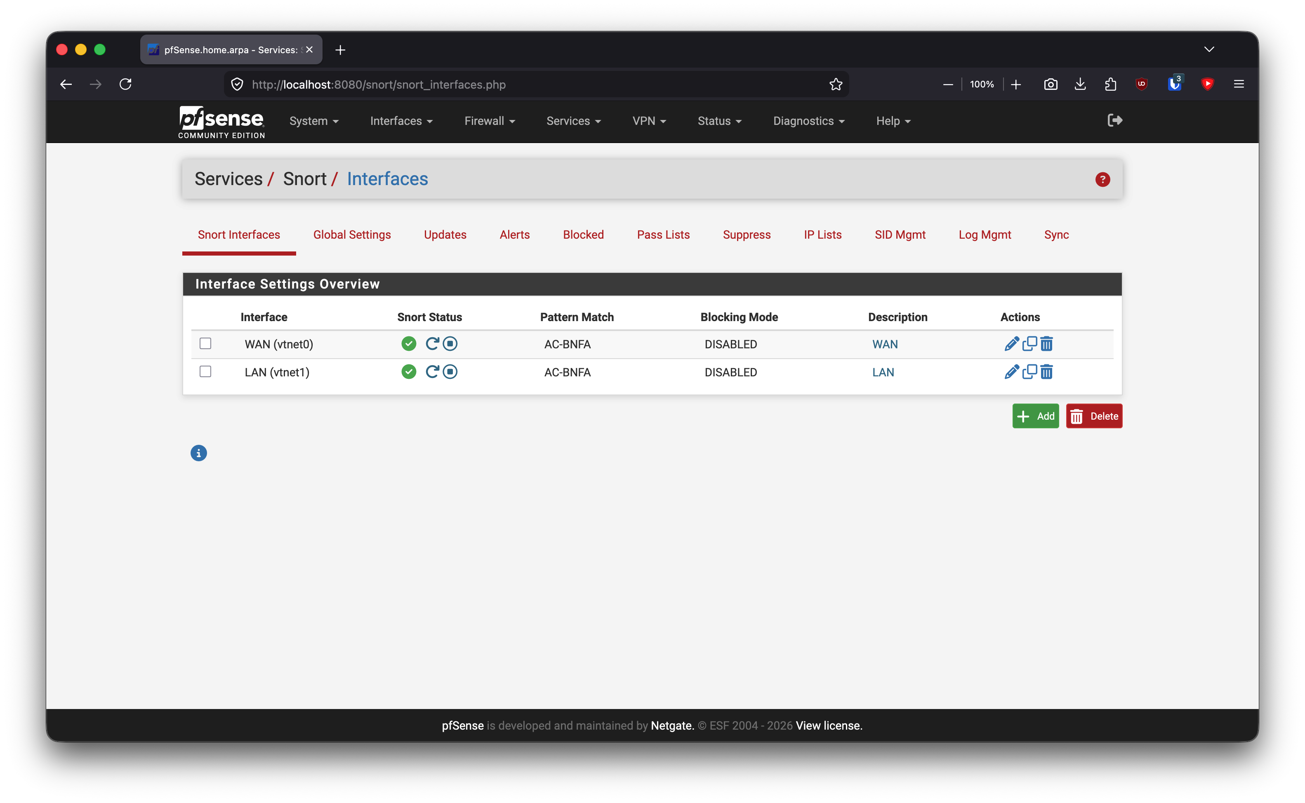Restart Snort on the LAN interface

(432, 372)
